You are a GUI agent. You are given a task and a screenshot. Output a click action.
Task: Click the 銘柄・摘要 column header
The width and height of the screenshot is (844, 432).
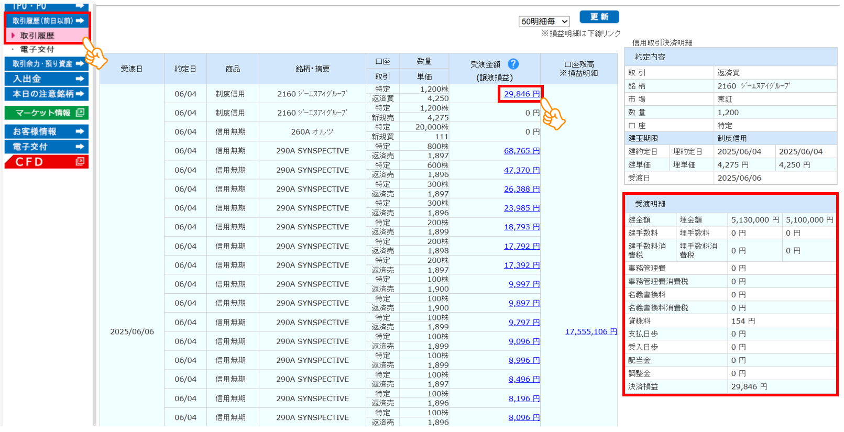point(312,69)
